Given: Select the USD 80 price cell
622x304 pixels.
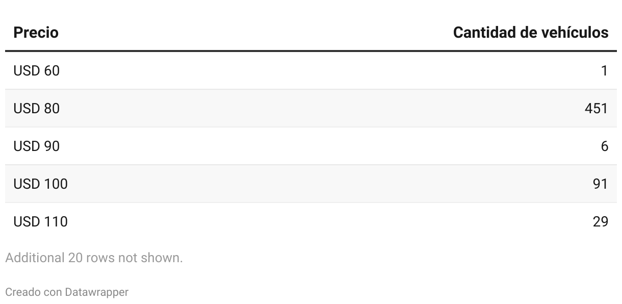Looking at the screenshot, I should [x=36, y=109].
